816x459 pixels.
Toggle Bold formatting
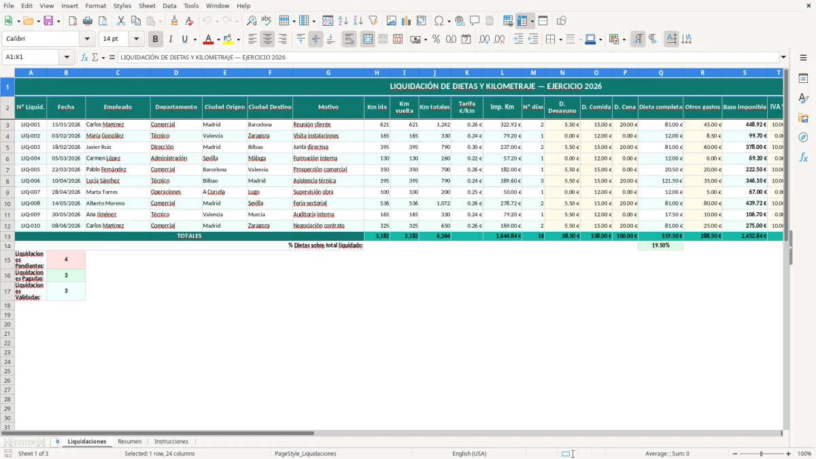(156, 39)
